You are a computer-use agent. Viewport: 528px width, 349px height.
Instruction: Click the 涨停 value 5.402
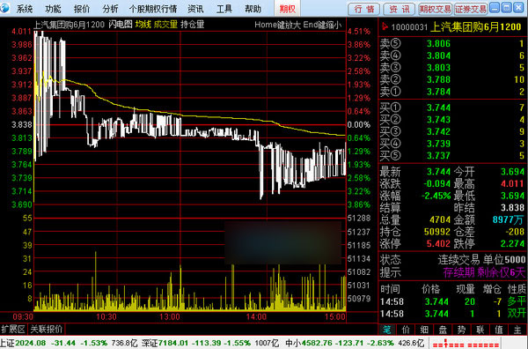click(438, 243)
